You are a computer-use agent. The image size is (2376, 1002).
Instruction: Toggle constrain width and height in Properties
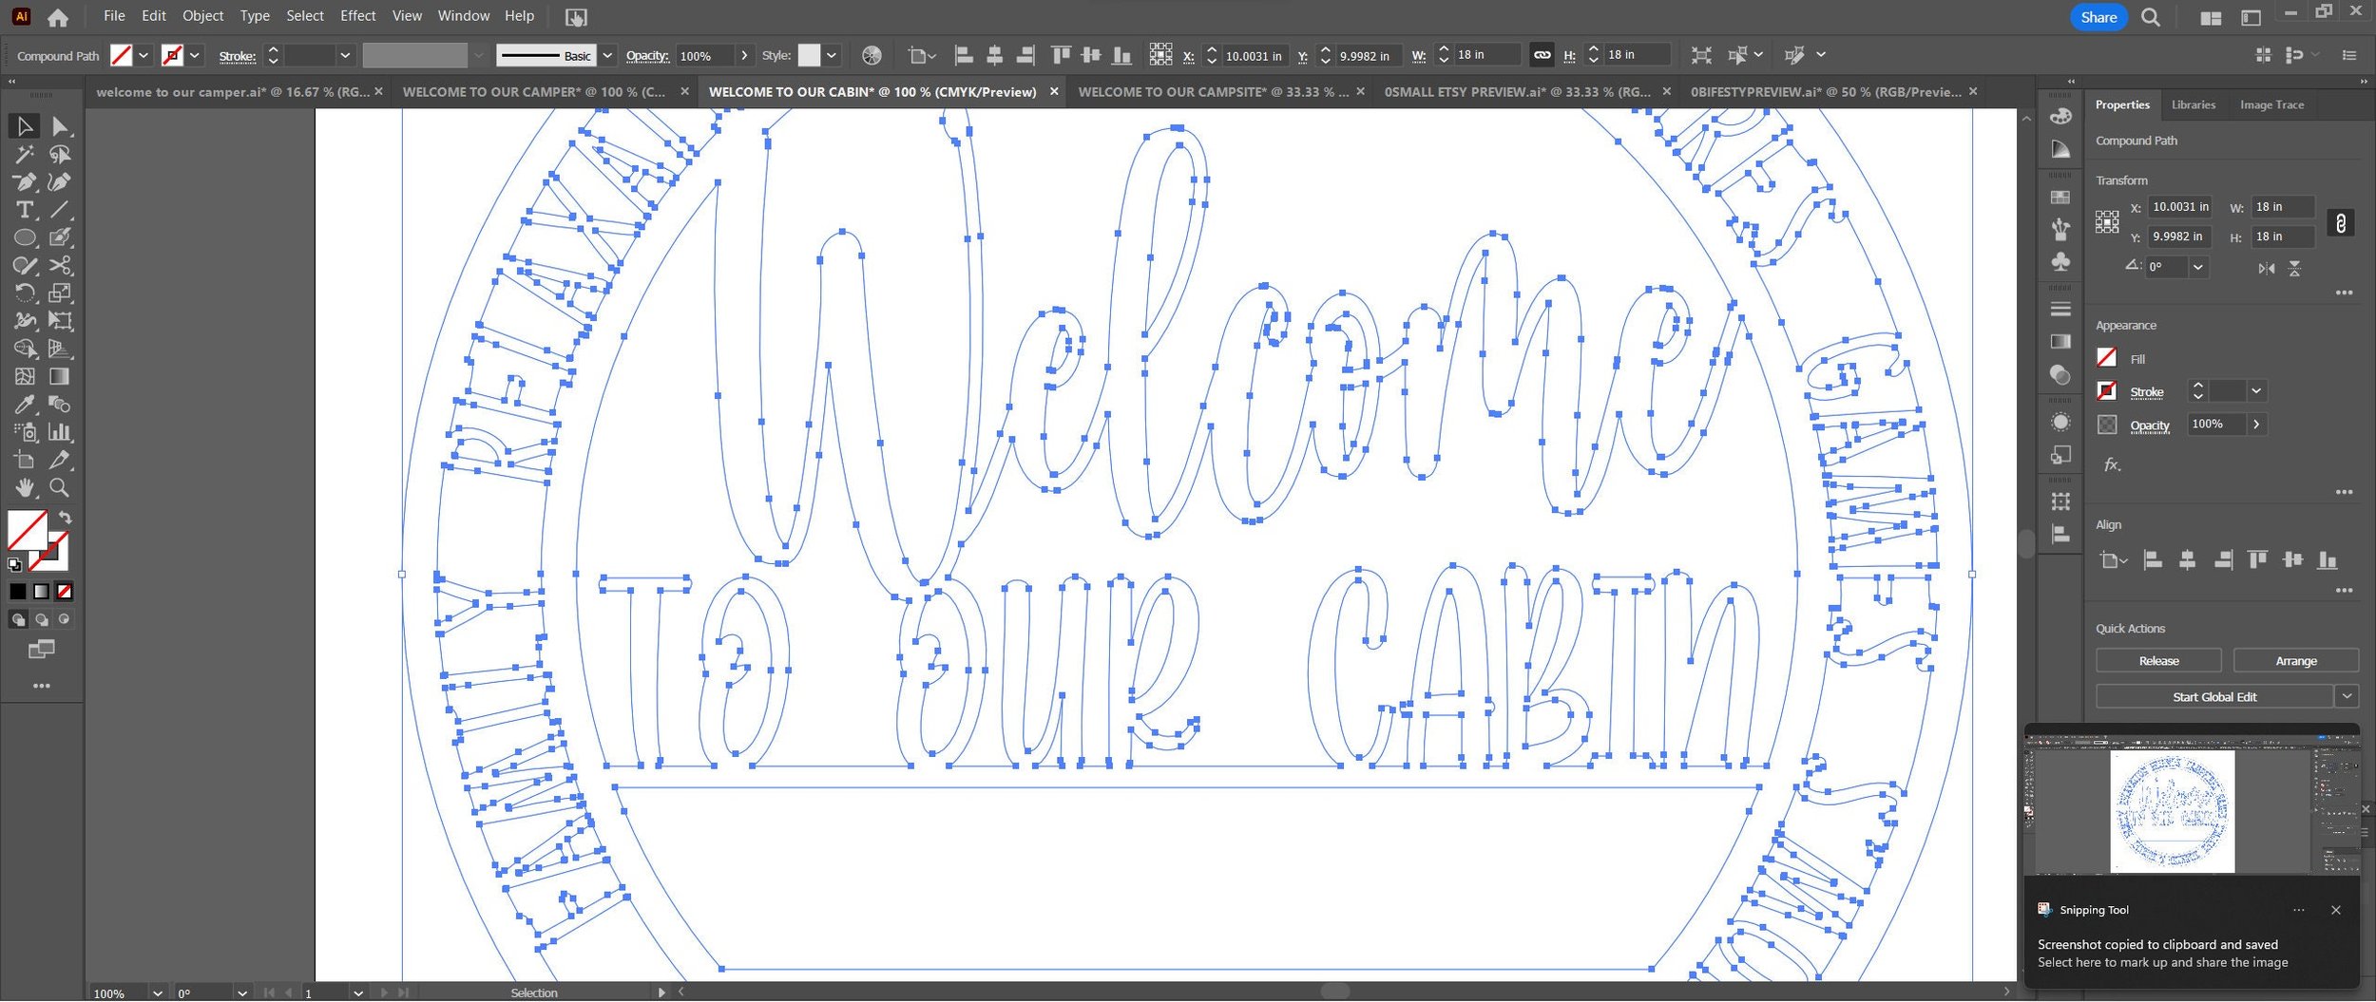click(2341, 223)
